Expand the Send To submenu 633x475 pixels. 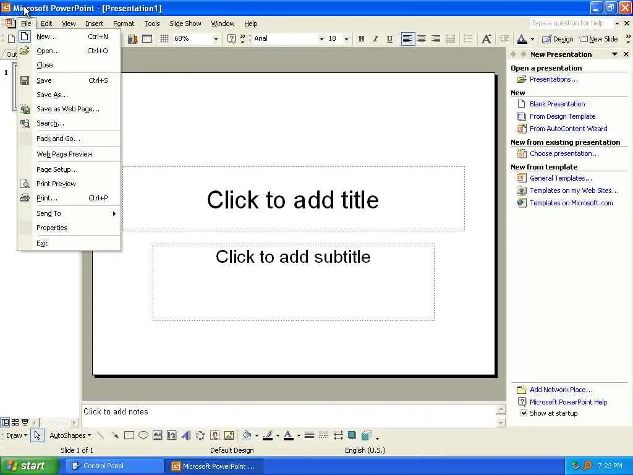[x=69, y=213]
